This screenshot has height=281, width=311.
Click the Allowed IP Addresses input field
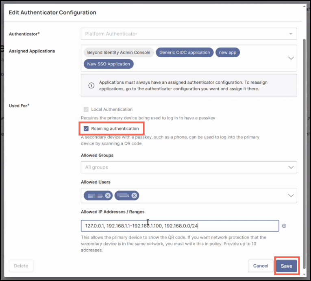point(180,226)
